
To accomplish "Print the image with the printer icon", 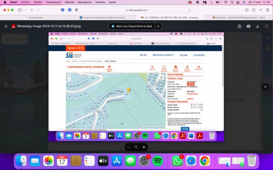I will (x=248, y=26).
